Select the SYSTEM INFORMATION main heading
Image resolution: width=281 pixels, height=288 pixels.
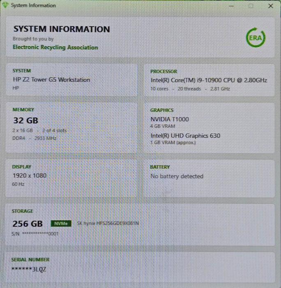click(62, 29)
